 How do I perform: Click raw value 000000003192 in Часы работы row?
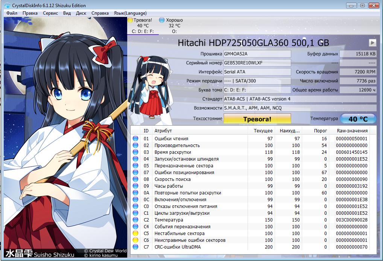point(351,186)
